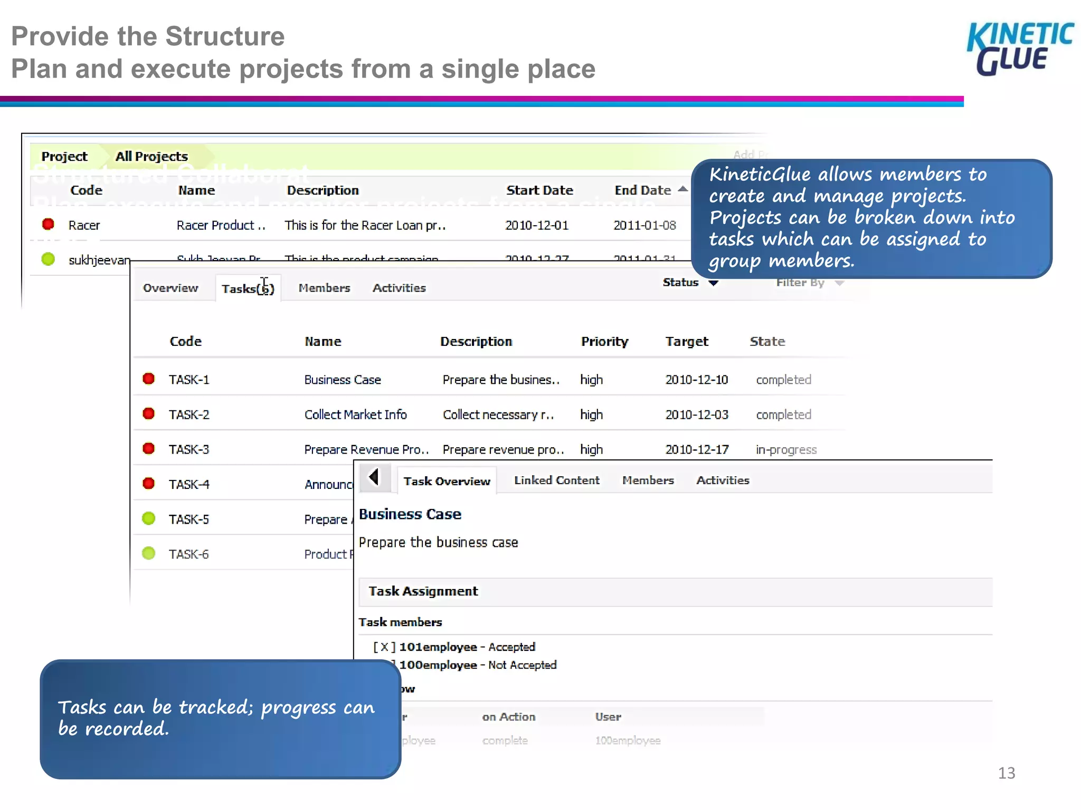This screenshot has width=1081, height=810.
Task: Open the Linked Content tab
Action: click(x=557, y=480)
